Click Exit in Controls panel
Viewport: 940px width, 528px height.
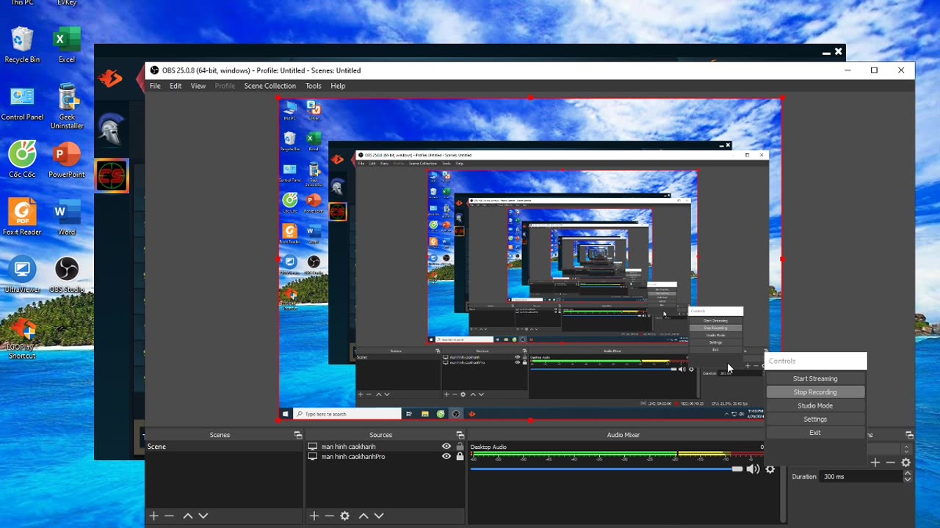coord(815,433)
